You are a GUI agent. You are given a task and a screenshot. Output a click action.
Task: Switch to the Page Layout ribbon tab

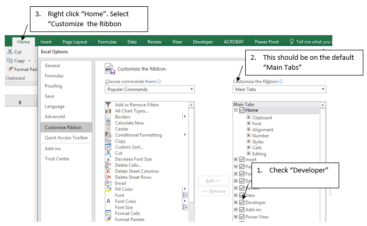pos(75,42)
